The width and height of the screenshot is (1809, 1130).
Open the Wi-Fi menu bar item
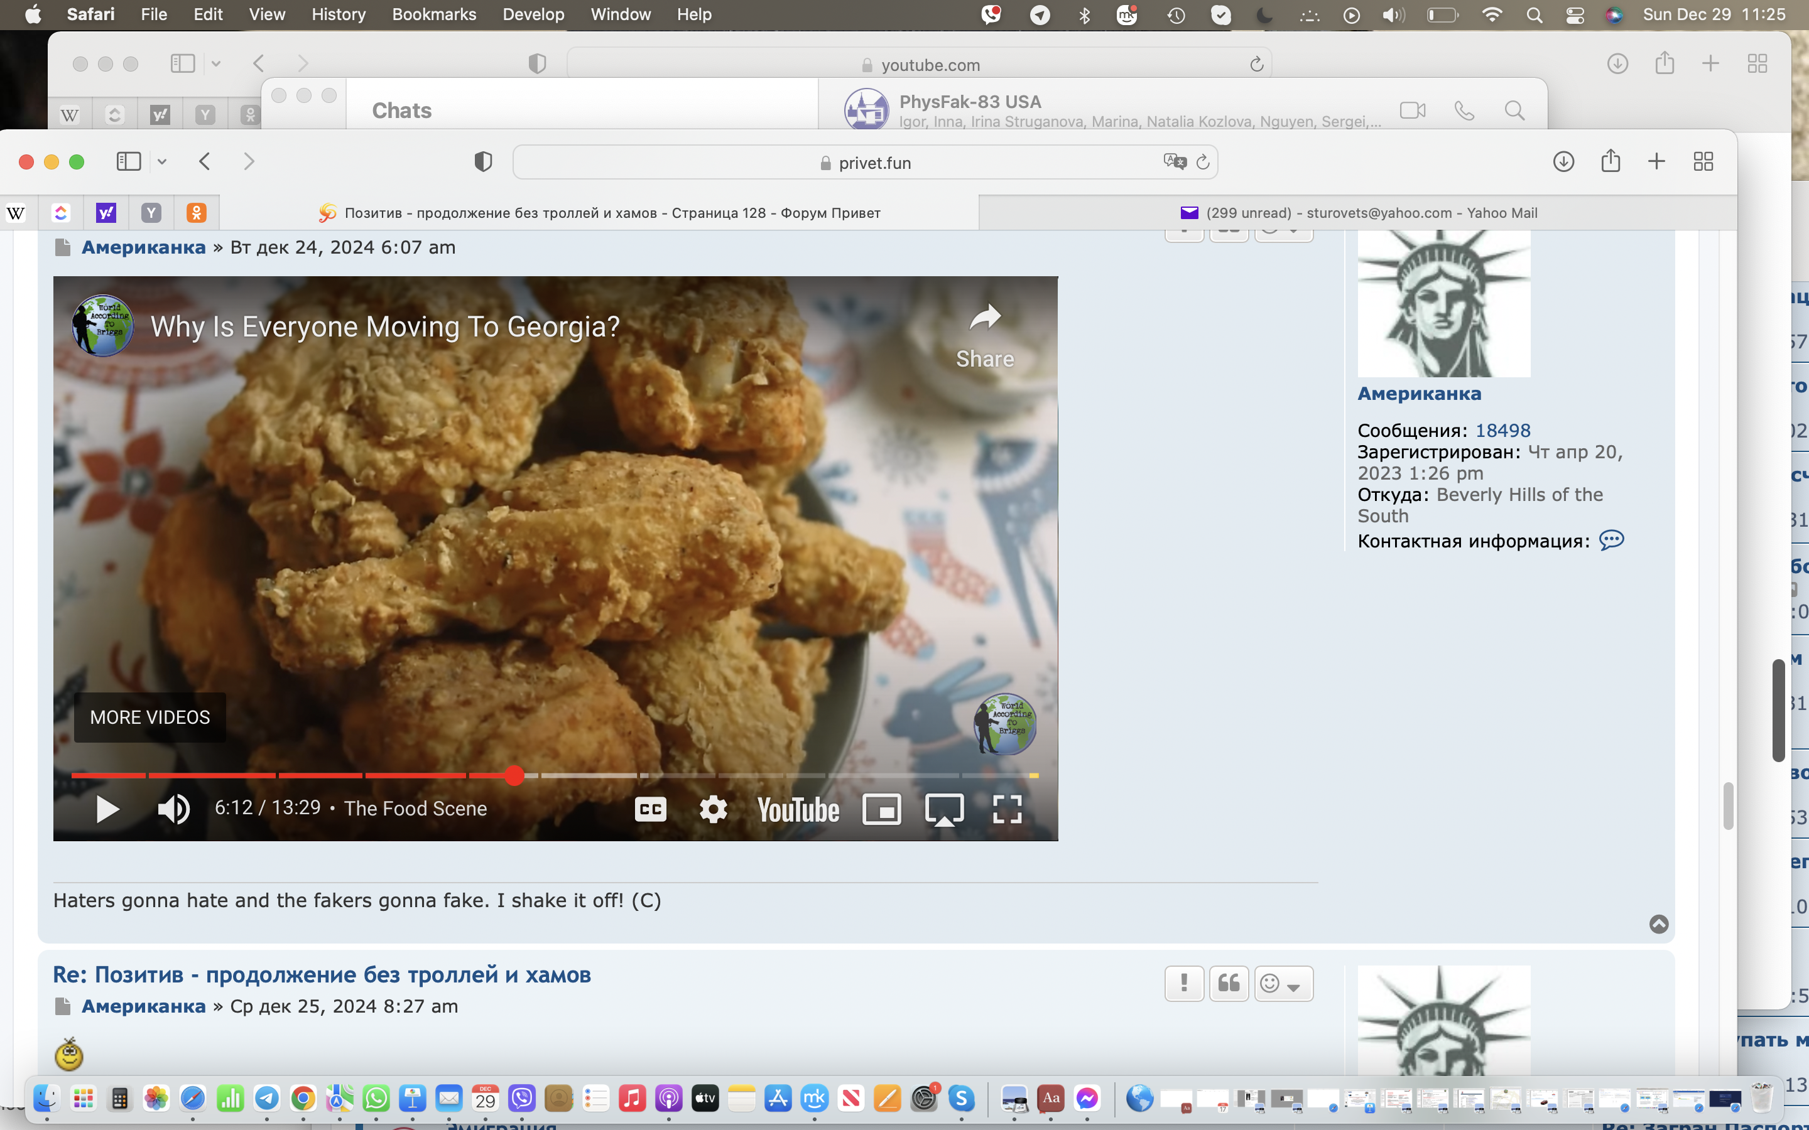point(1491,14)
